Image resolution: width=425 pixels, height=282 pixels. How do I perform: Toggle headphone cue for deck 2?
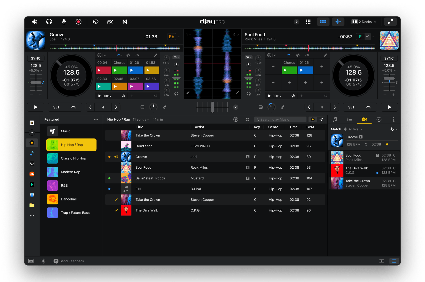(x=249, y=94)
